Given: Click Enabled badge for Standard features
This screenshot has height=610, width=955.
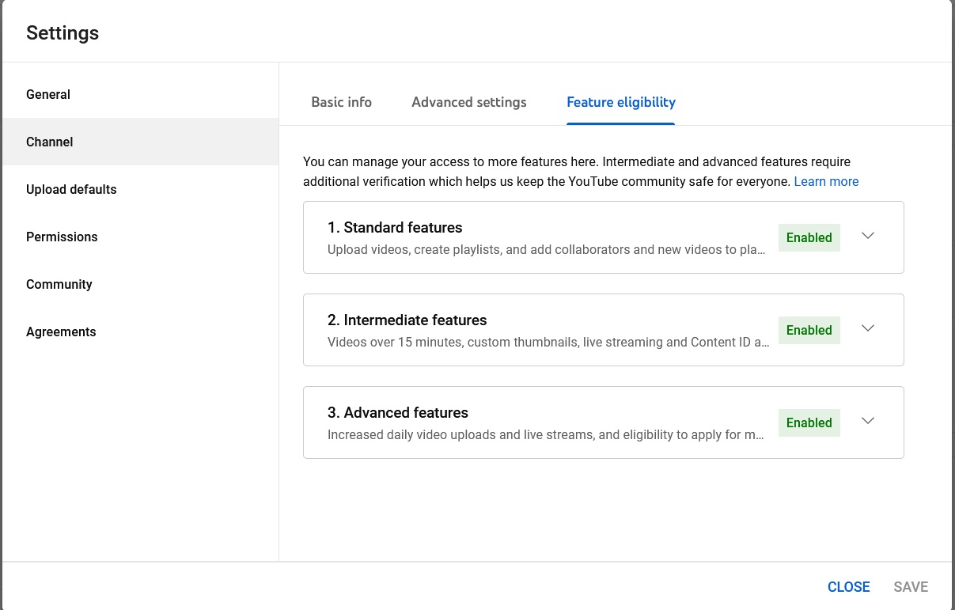Looking at the screenshot, I should pyautogui.click(x=809, y=237).
